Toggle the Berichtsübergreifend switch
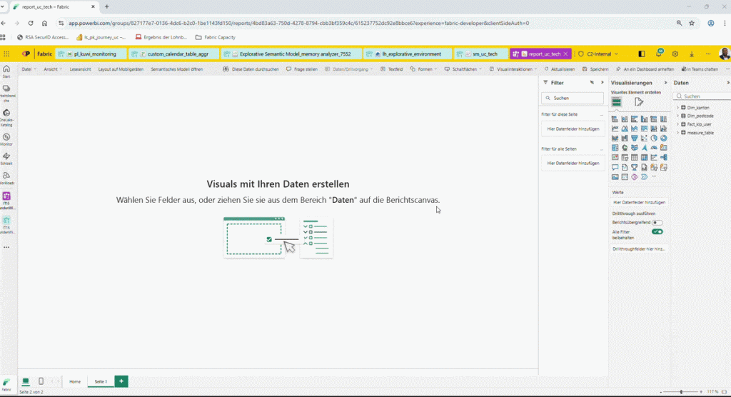Image resolution: width=731 pixels, height=397 pixels. (657, 223)
